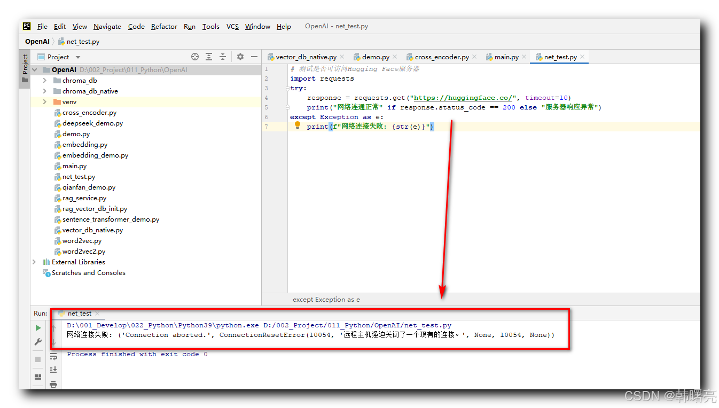
Task: Close the main.py editor tab
Action: click(x=524, y=57)
